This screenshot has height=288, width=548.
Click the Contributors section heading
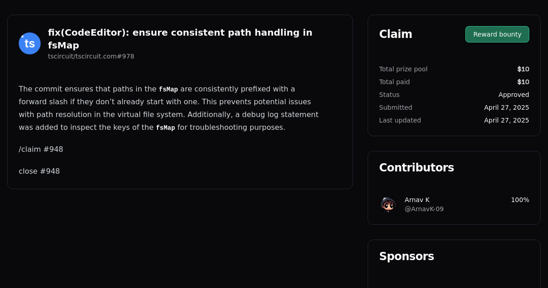[x=416, y=167]
